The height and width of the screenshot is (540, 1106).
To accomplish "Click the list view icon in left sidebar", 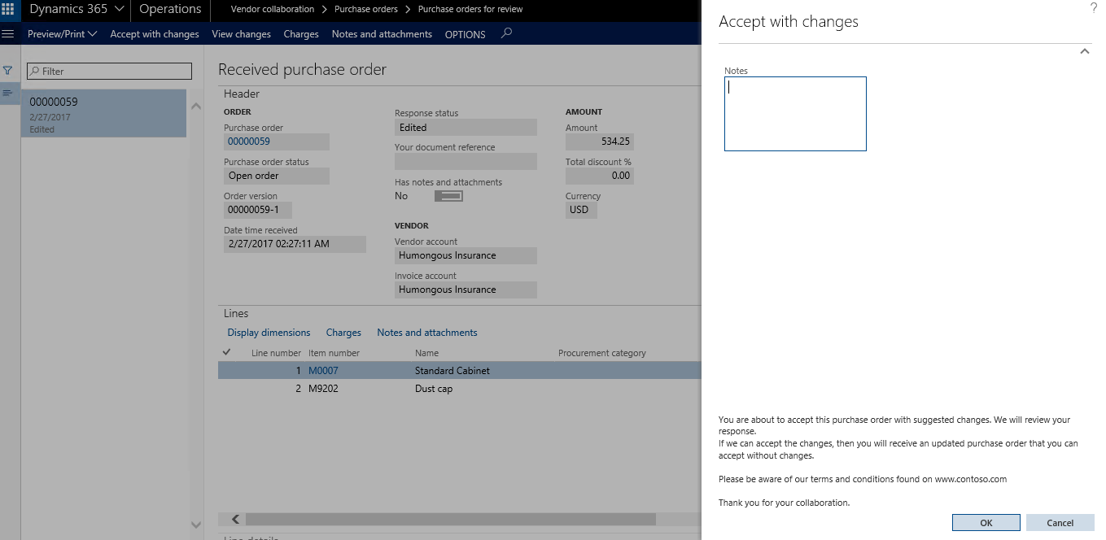I will point(8,92).
